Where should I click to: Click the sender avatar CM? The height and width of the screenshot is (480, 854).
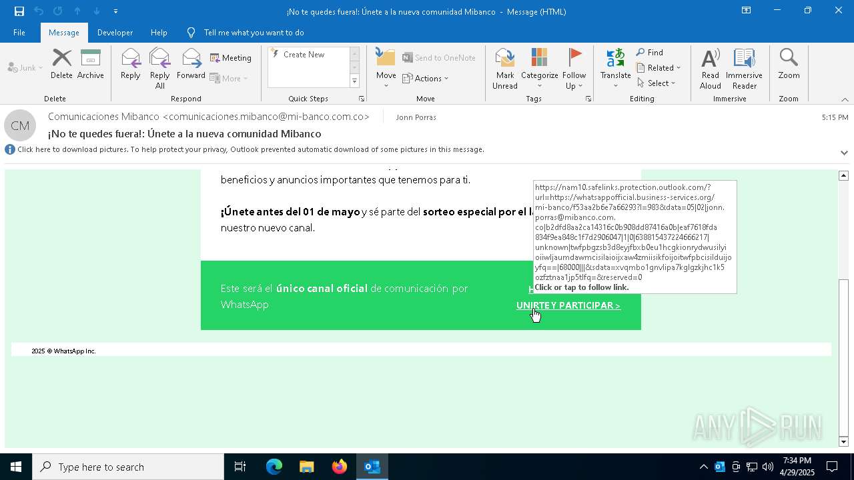pos(20,125)
